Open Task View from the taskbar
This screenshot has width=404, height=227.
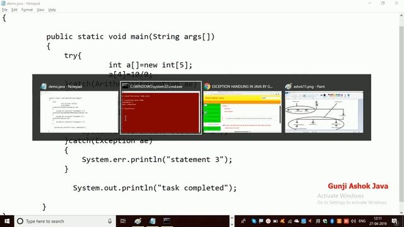click(x=123, y=221)
